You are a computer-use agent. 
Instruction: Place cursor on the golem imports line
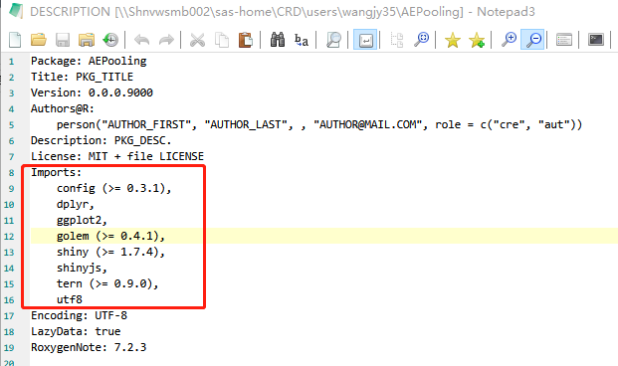110,236
